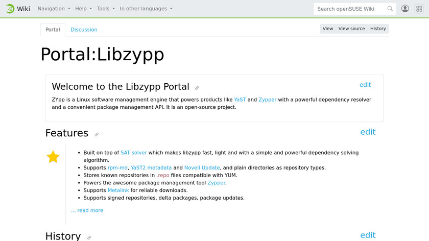
Task: Click the View source button
Action: pos(351,29)
